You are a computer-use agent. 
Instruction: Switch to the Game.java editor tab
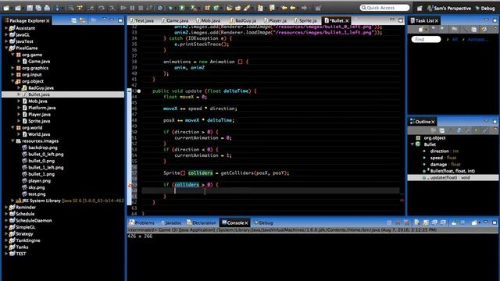(x=175, y=21)
